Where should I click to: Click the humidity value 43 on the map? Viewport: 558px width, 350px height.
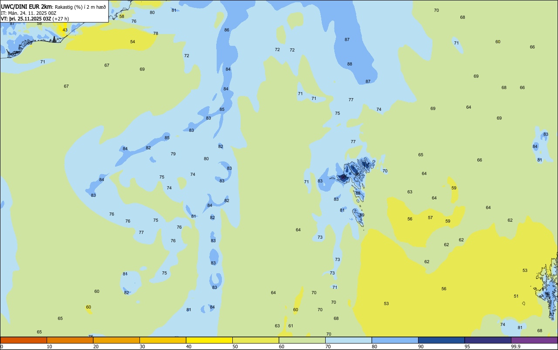(65, 30)
